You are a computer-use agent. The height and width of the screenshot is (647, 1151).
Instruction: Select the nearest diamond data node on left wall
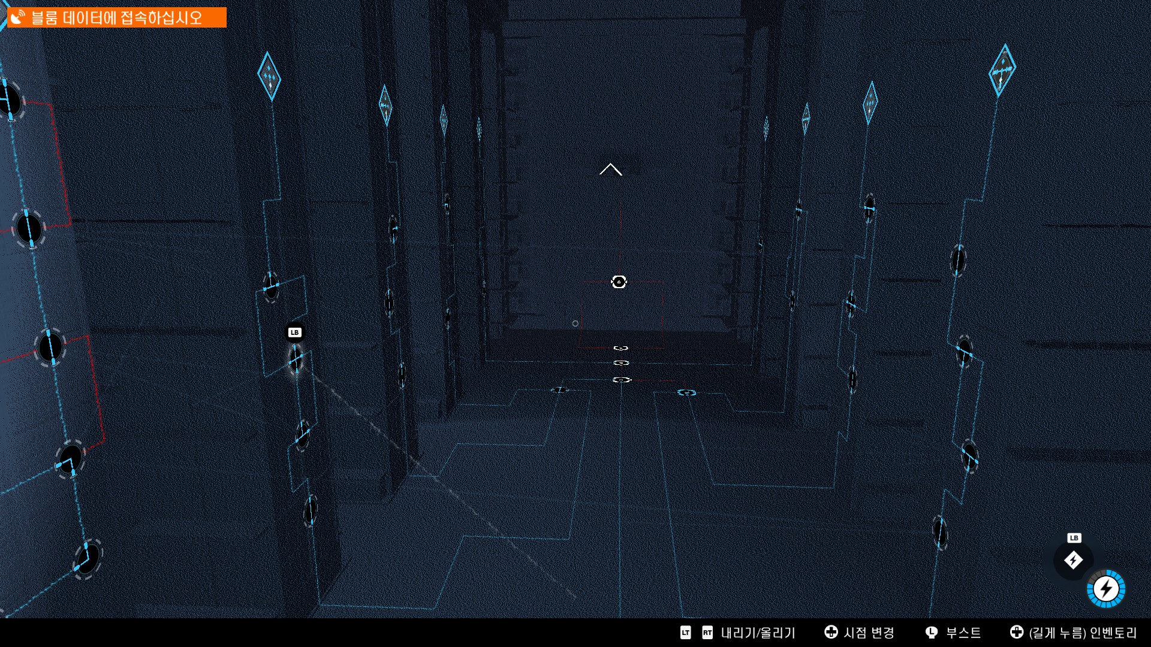coord(269,76)
